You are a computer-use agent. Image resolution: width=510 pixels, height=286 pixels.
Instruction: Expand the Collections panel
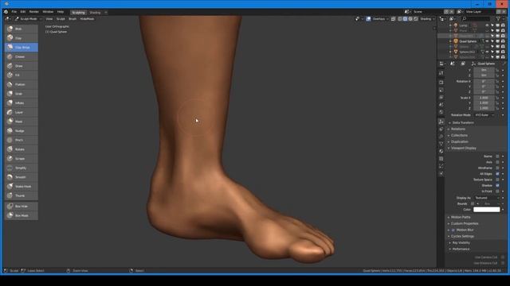[x=459, y=135]
